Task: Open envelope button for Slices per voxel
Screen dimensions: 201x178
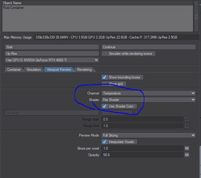Action: 187,148
